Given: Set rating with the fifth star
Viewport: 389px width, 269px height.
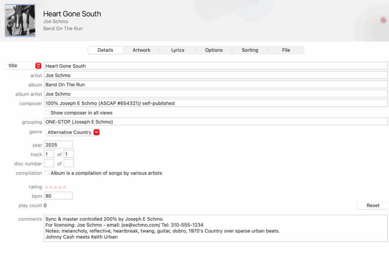Looking at the screenshot, I should (65, 187).
